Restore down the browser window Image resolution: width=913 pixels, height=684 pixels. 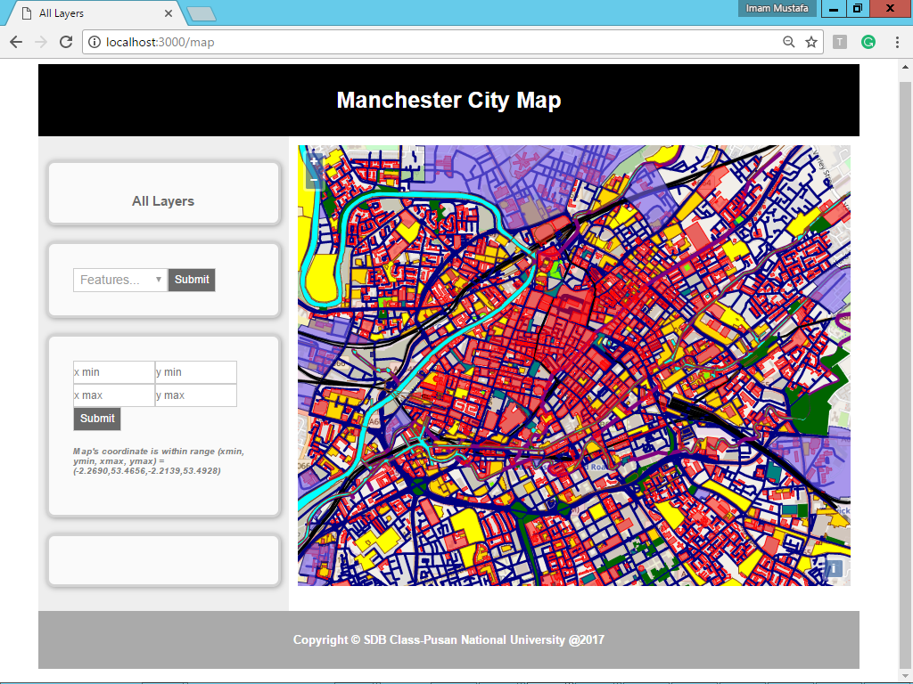858,8
